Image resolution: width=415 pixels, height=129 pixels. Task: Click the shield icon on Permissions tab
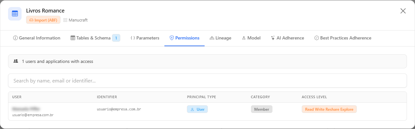tap(172, 38)
